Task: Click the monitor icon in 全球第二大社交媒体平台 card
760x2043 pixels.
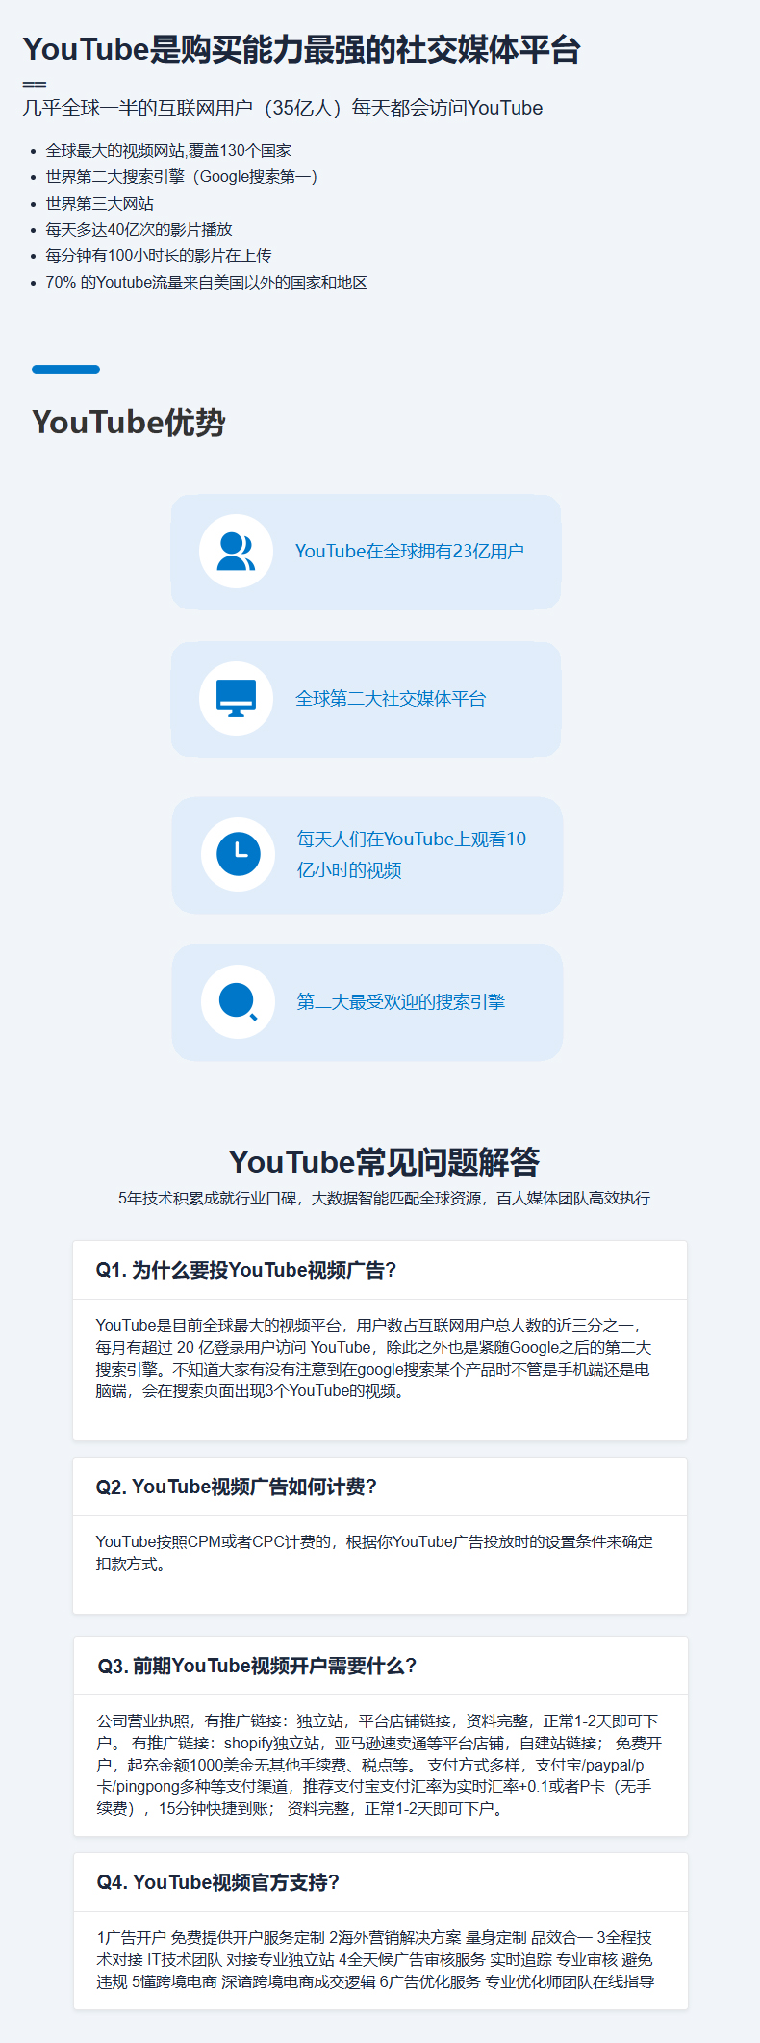Action: [x=237, y=699]
